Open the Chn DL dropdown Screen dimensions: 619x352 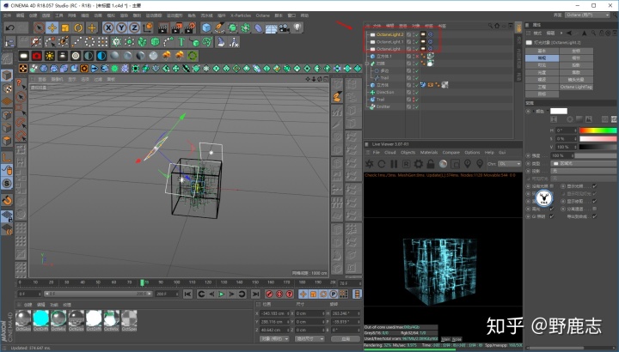509,164
